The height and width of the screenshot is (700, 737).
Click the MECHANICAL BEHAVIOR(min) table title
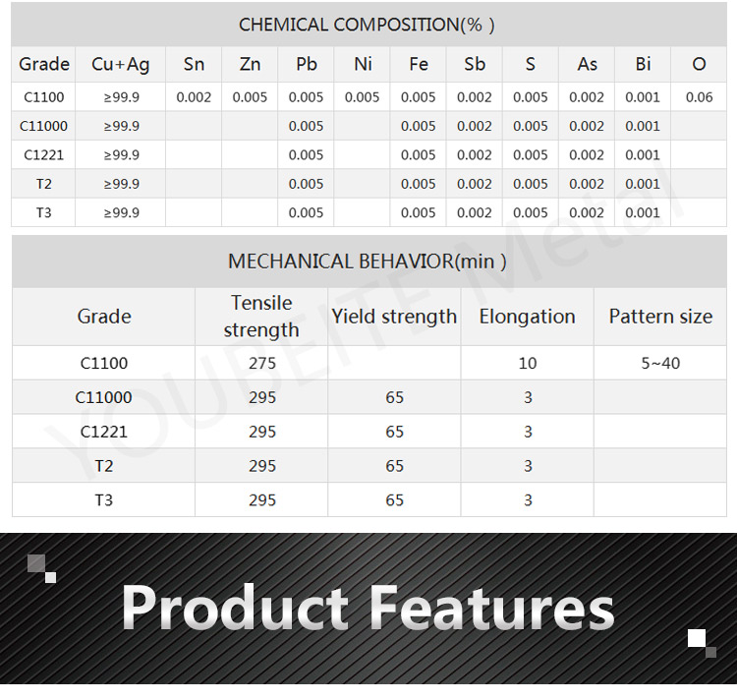(368, 262)
